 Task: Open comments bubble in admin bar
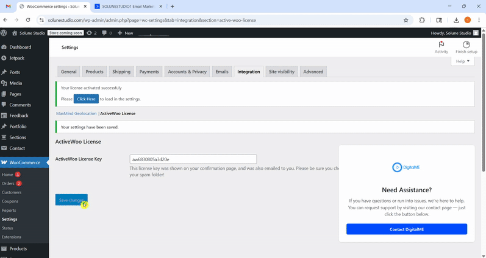(x=107, y=33)
